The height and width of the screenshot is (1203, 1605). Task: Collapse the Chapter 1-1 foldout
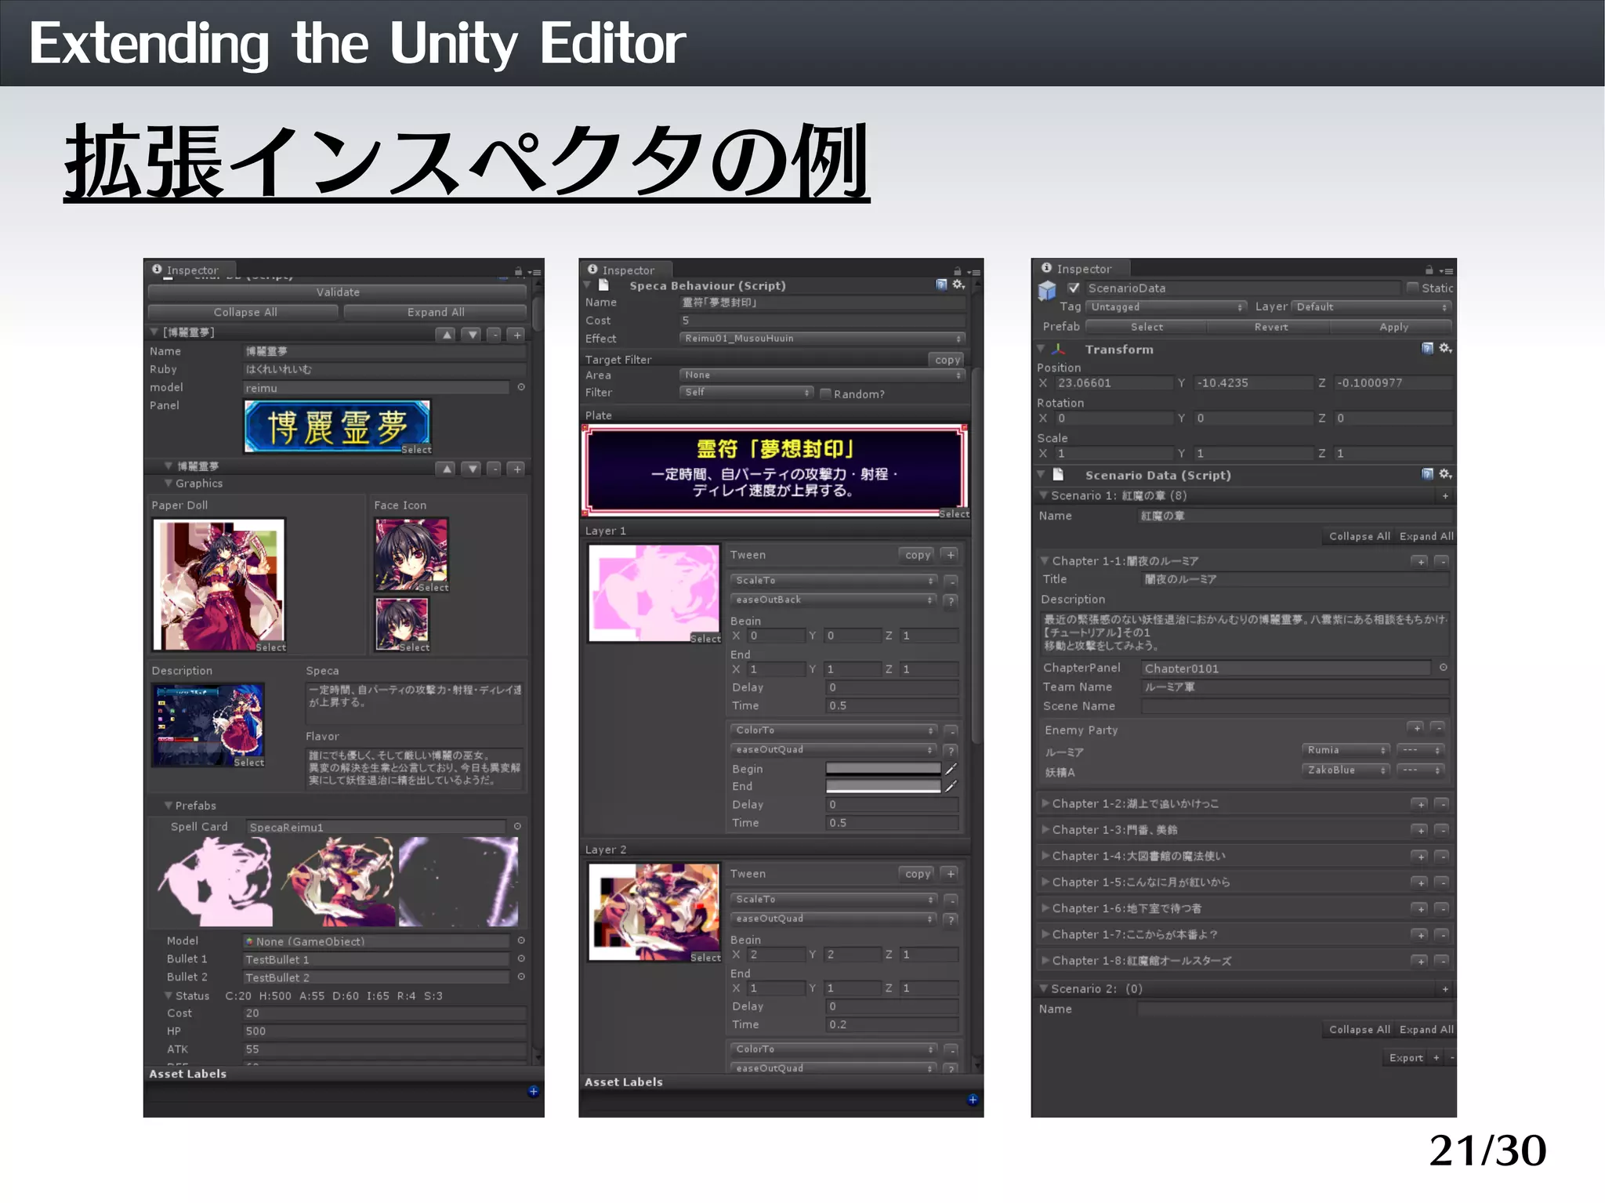point(1045,561)
